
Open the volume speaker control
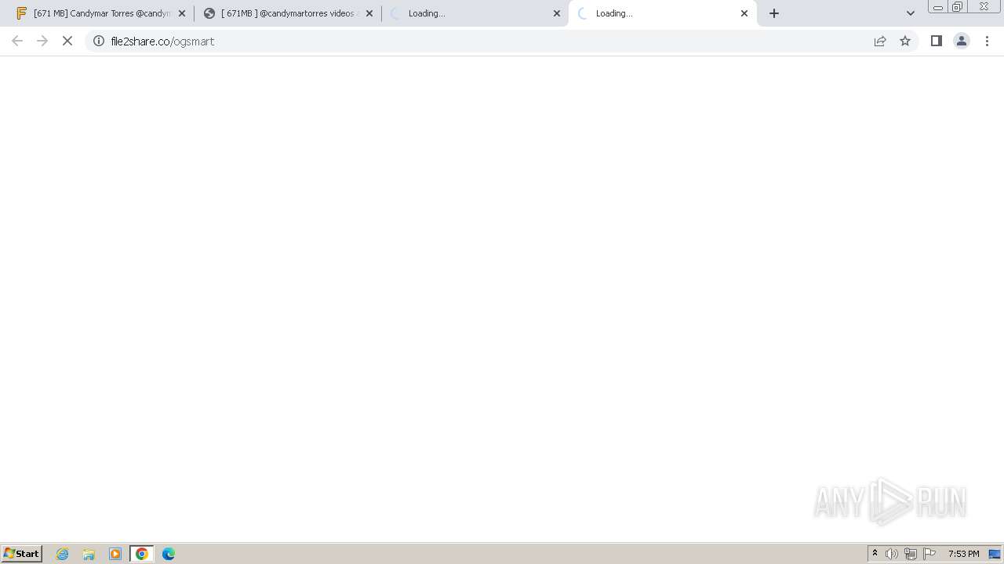click(892, 554)
